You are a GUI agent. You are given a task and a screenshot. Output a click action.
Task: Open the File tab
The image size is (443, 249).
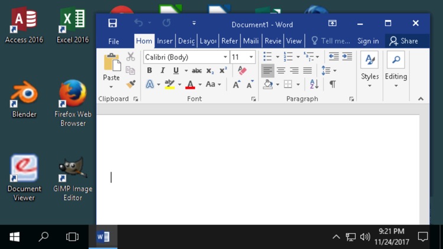[113, 41]
